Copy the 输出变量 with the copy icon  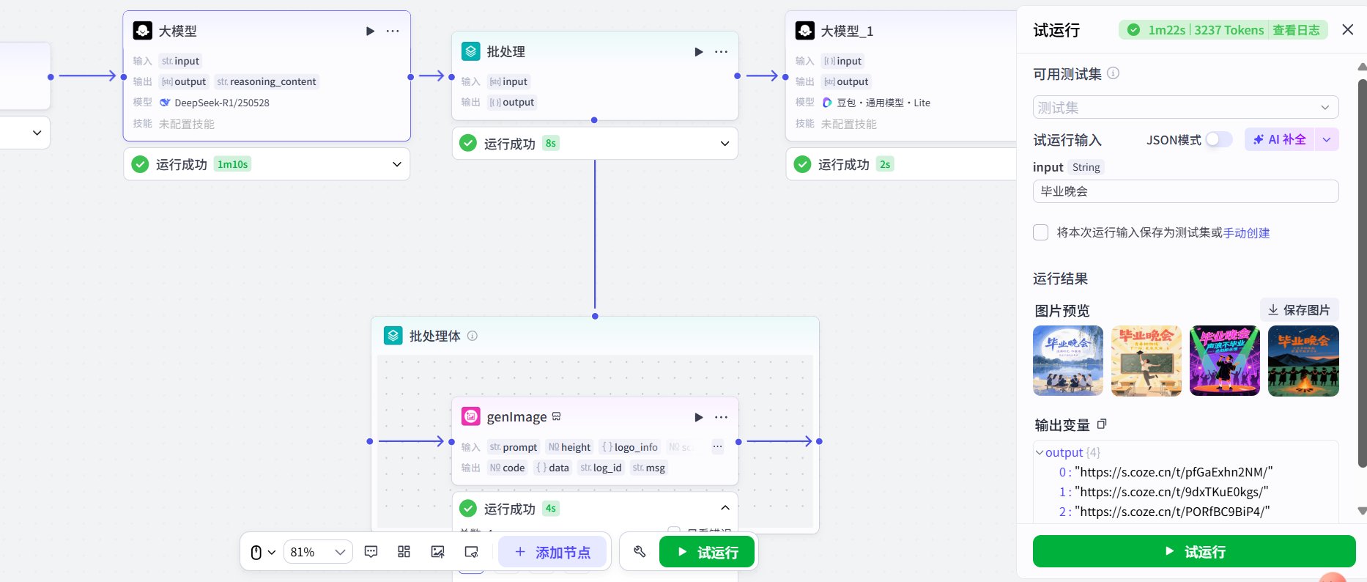(x=1102, y=424)
